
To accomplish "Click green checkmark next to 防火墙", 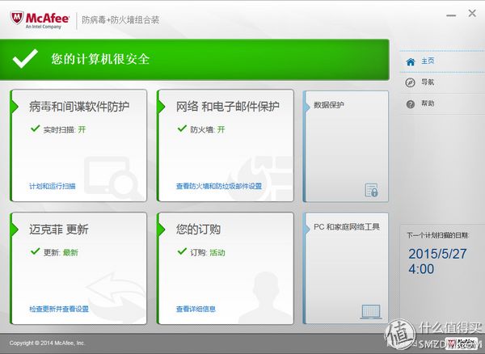I will coord(182,128).
